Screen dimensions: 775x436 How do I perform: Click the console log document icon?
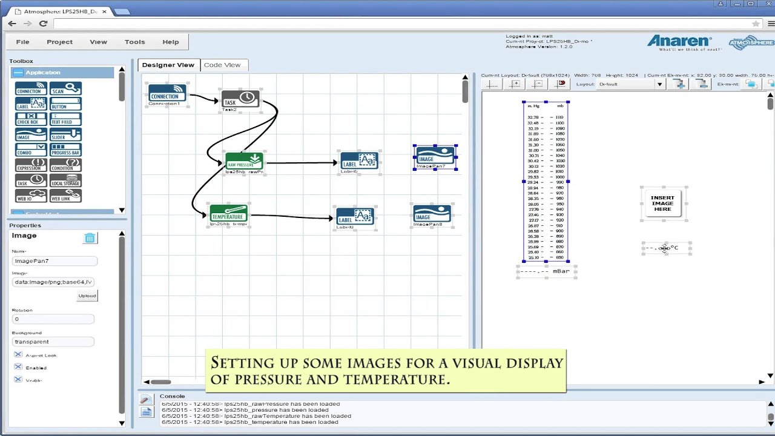point(145,412)
